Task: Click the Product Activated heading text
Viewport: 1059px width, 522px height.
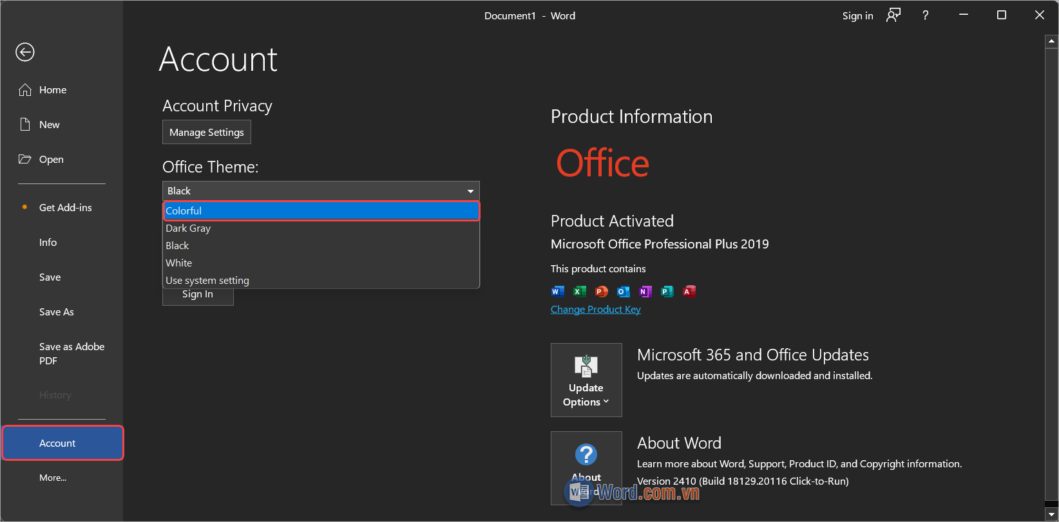Action: [612, 221]
